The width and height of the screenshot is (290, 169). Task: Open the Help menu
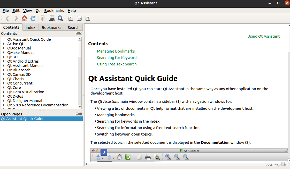coord(72,11)
